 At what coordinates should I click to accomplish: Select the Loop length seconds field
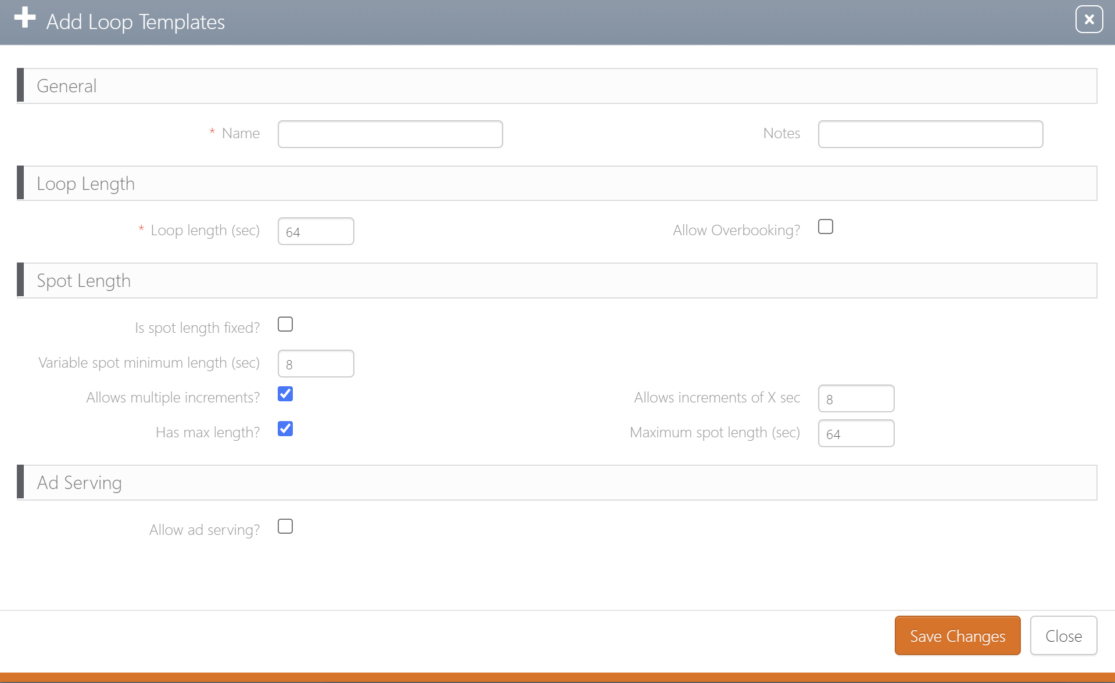[316, 231]
